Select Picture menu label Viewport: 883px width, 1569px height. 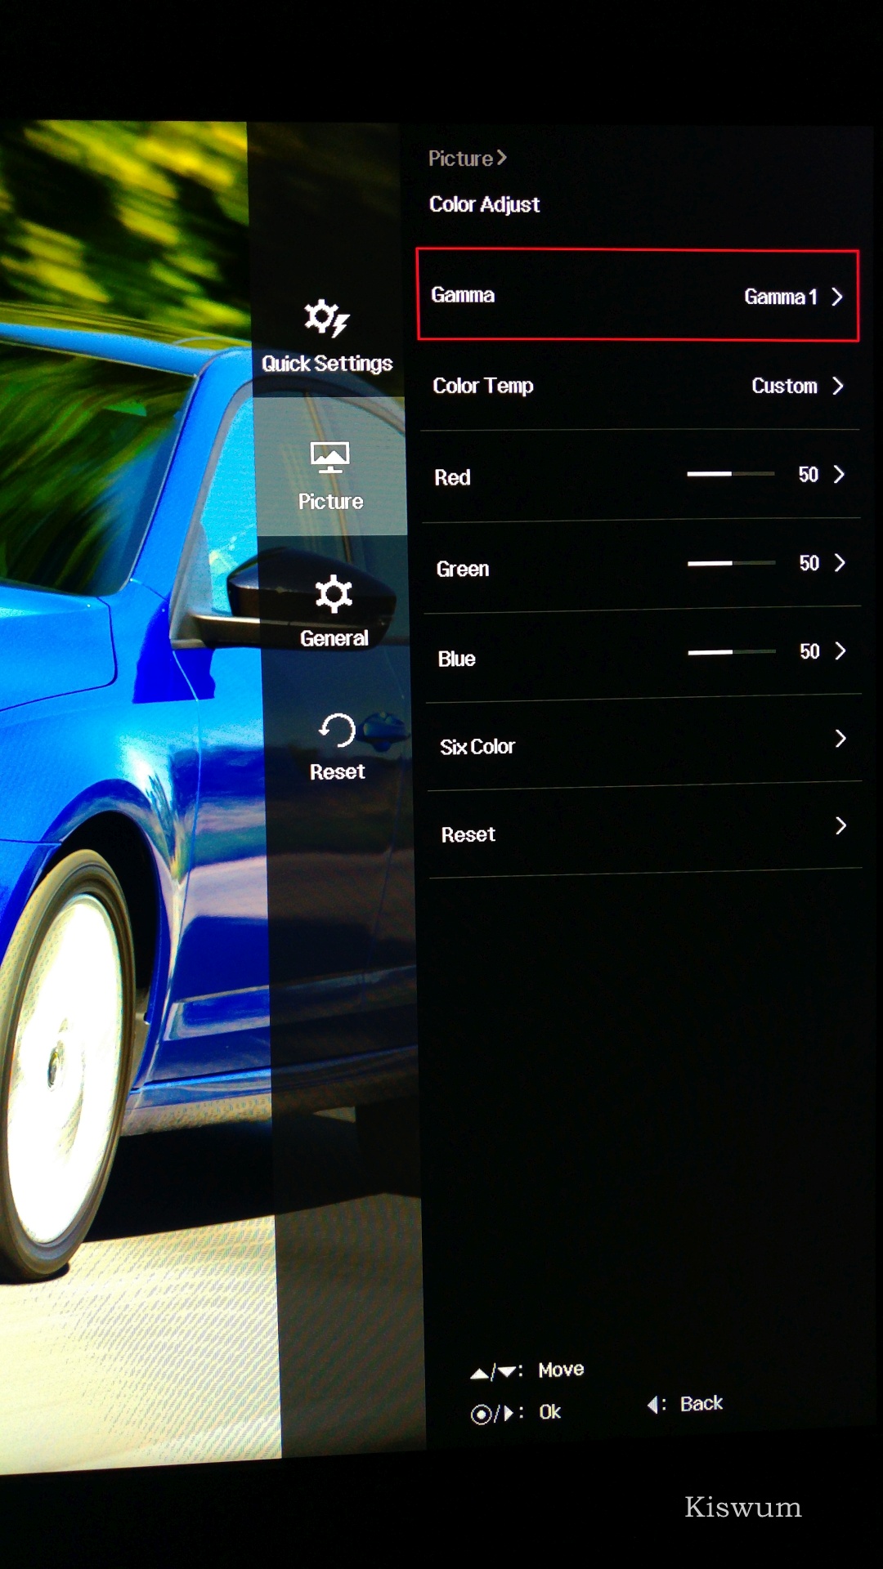(330, 502)
